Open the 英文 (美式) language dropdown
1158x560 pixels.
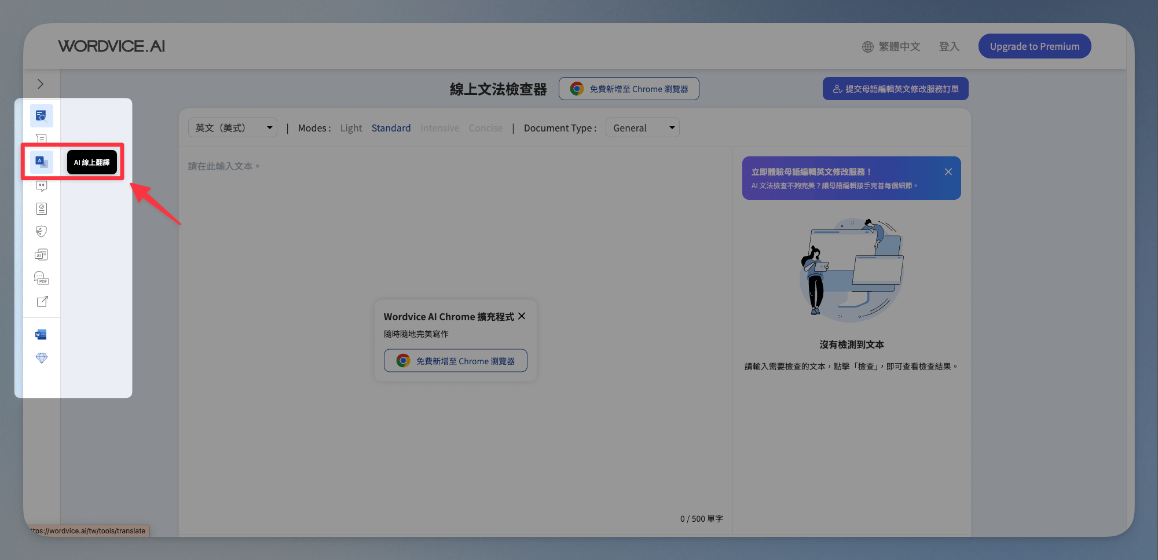pyautogui.click(x=233, y=128)
